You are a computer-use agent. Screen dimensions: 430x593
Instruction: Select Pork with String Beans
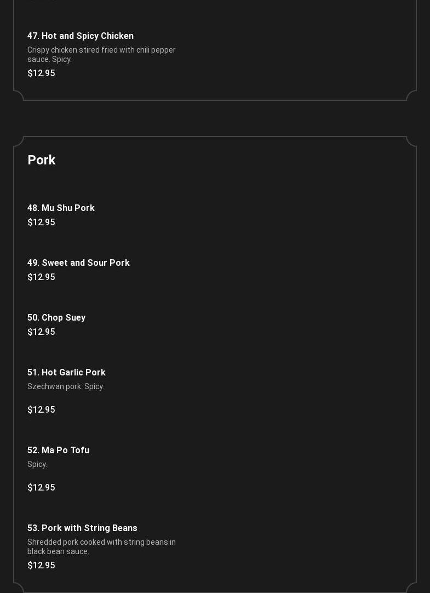click(x=82, y=528)
